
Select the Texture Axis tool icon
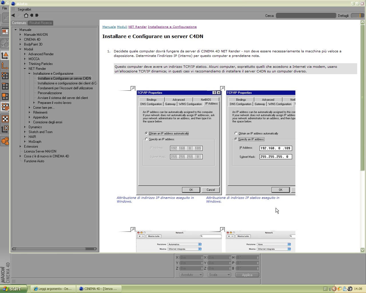pyautogui.click(x=5, y=129)
